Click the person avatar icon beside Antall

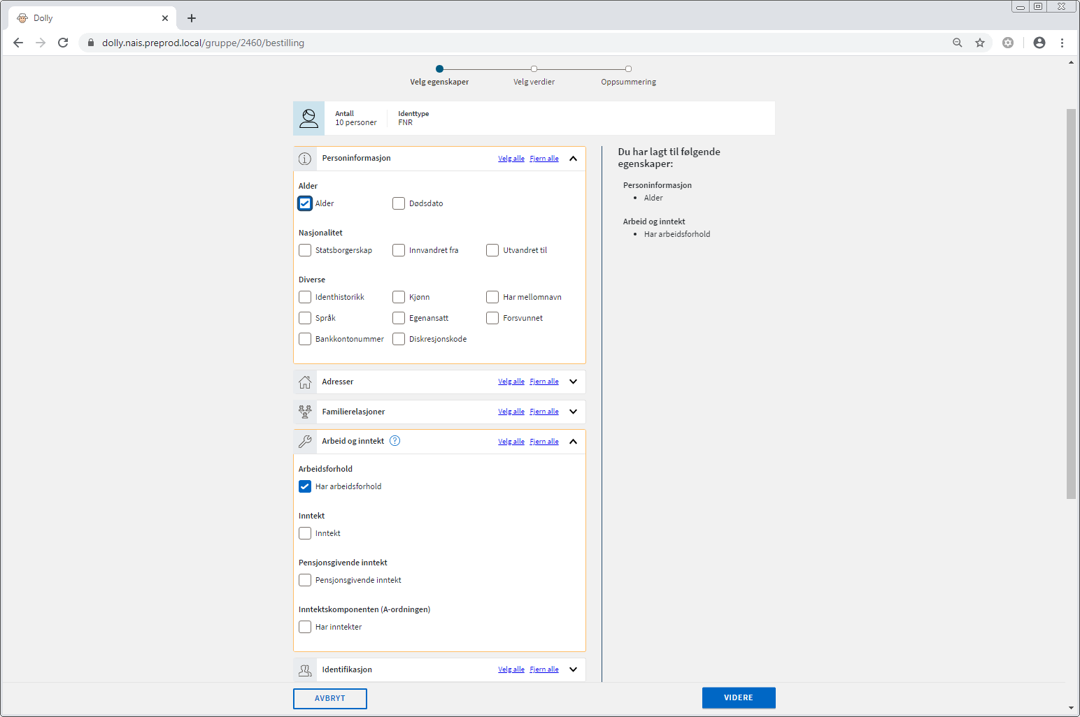(x=309, y=118)
